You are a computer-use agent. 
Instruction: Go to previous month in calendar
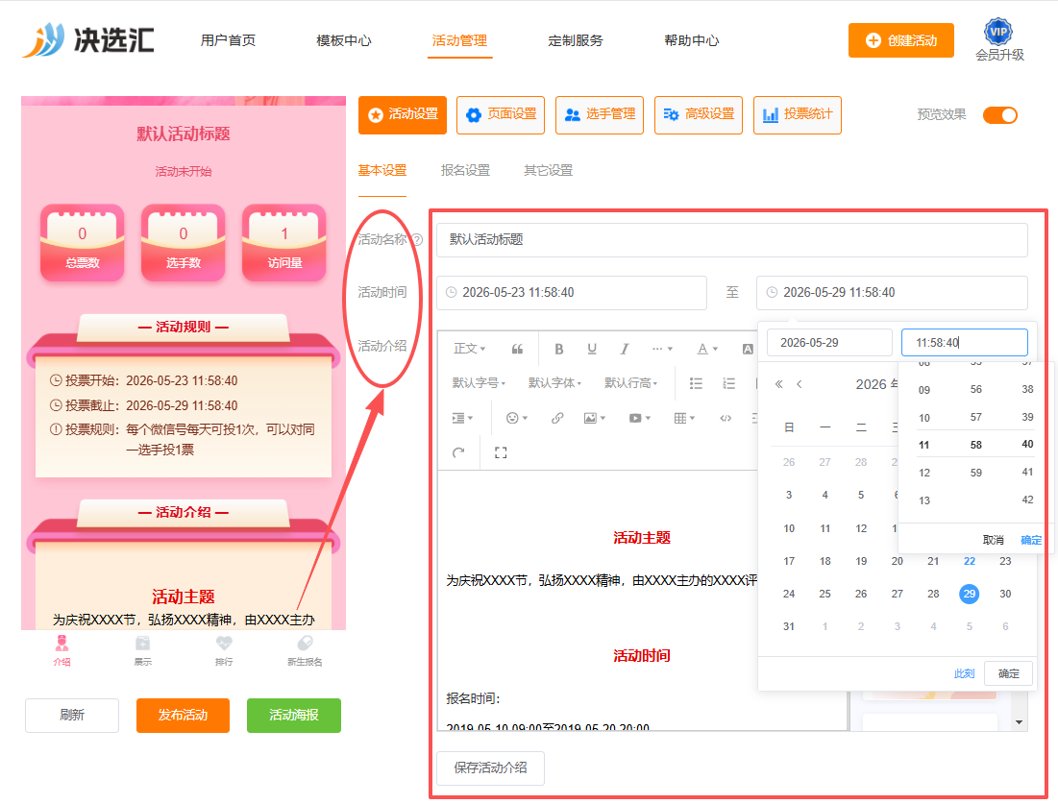coord(800,384)
